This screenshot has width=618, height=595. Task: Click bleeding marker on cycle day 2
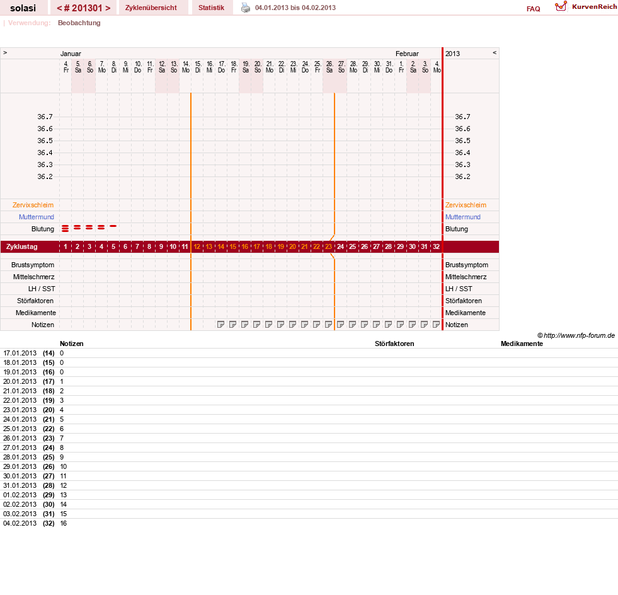click(77, 228)
